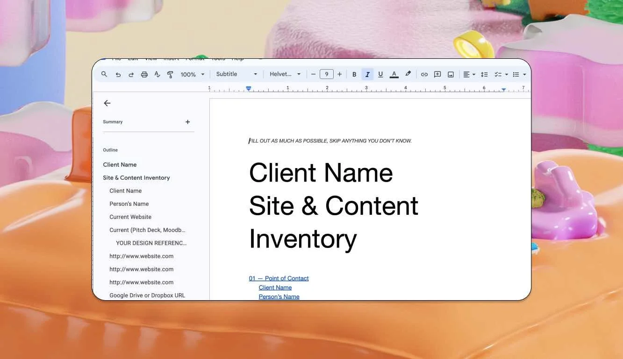The width and height of the screenshot is (623, 359).
Task: Open the Subtitle paragraph style dropdown
Action: pyautogui.click(x=236, y=74)
